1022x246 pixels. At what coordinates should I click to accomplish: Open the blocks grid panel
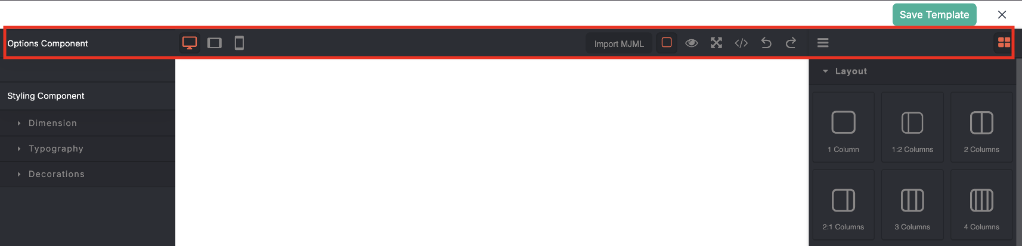click(1004, 43)
